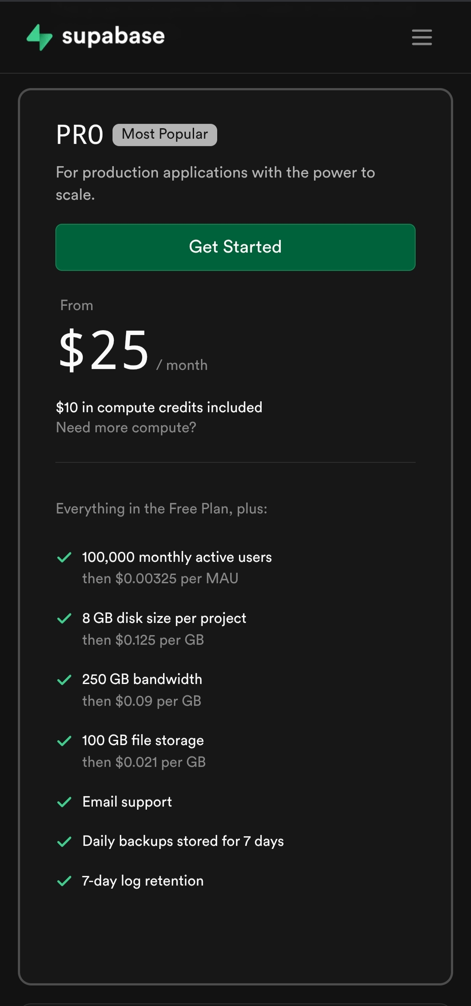
Task: Click the Supabase lightning bolt logo
Action: 40,37
